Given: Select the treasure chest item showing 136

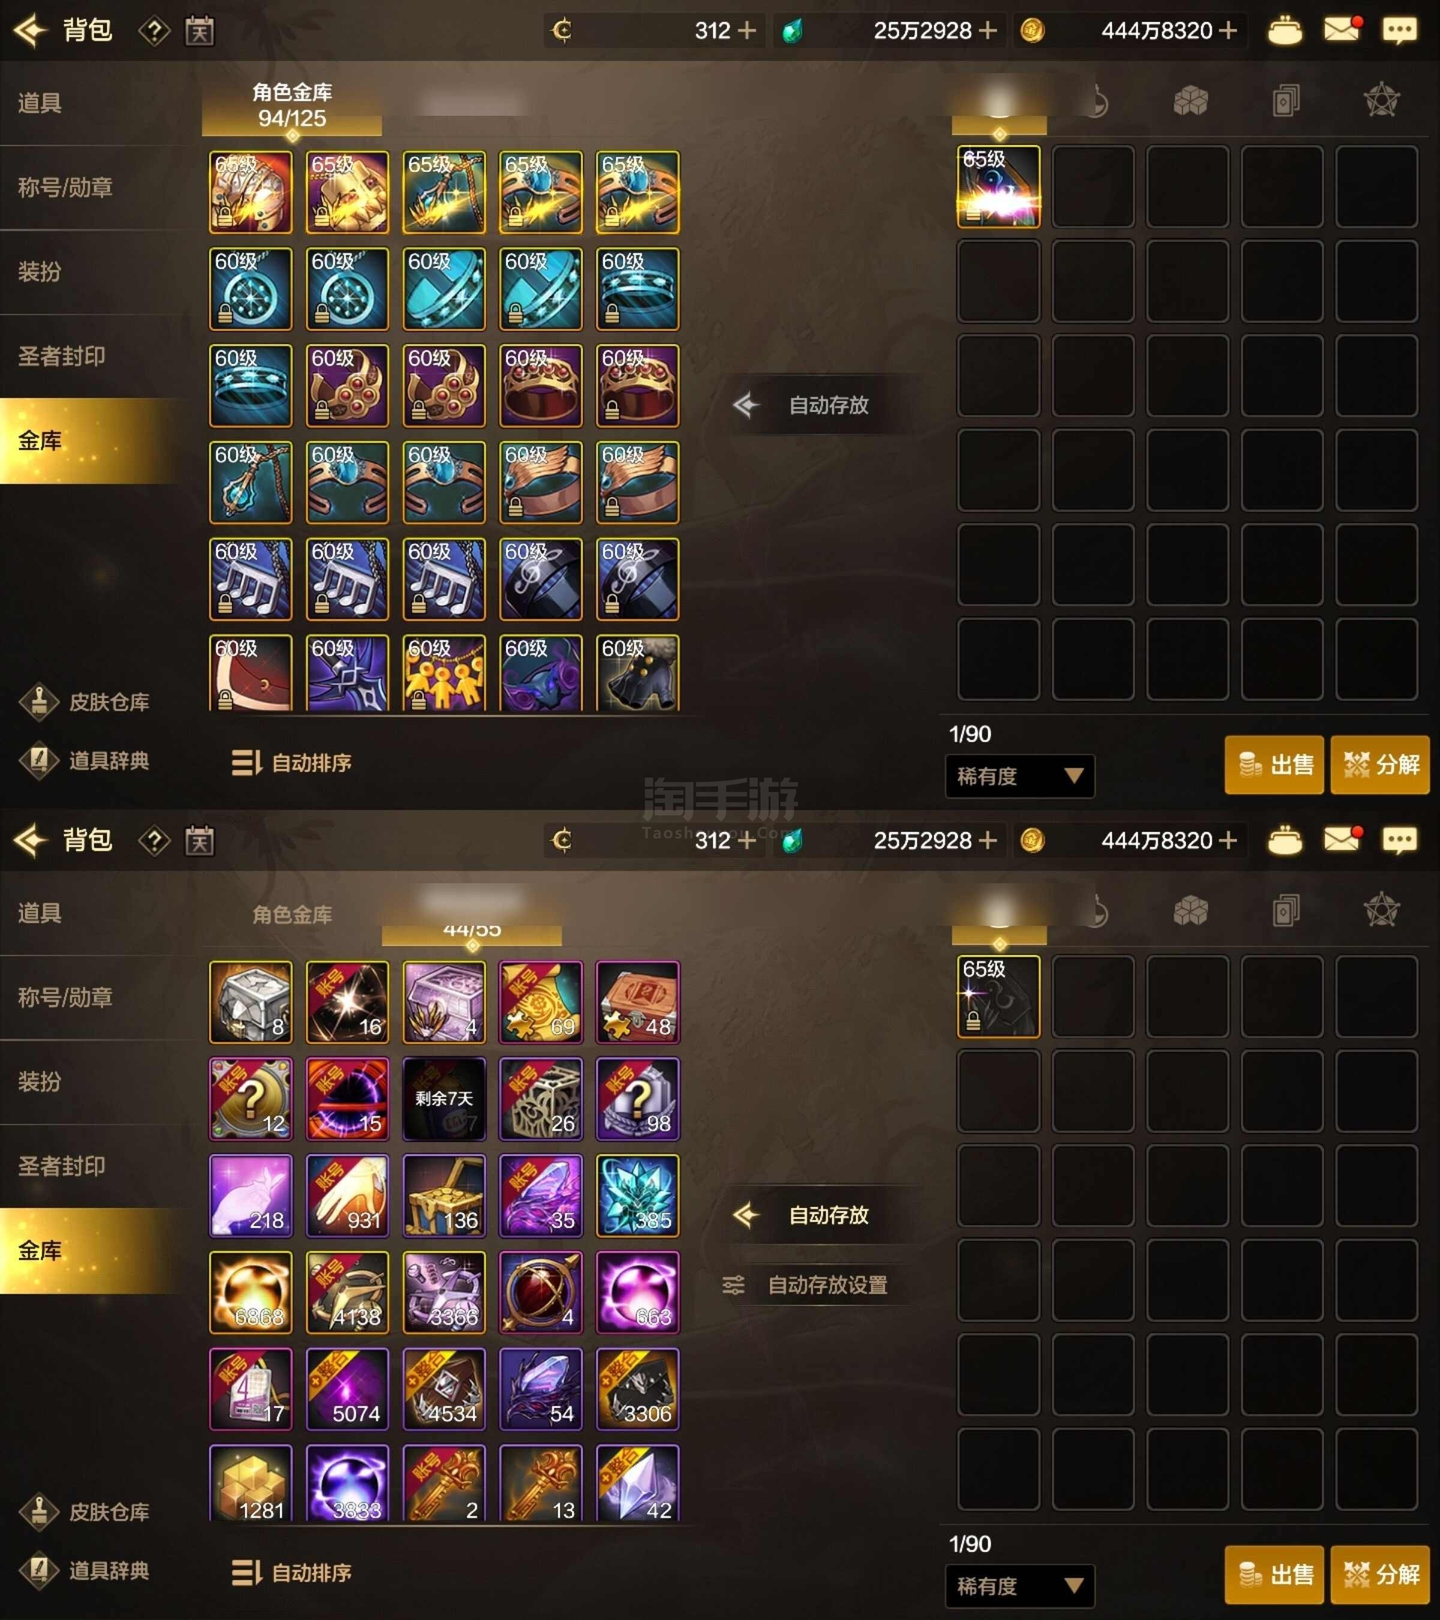Looking at the screenshot, I should pos(444,1195).
